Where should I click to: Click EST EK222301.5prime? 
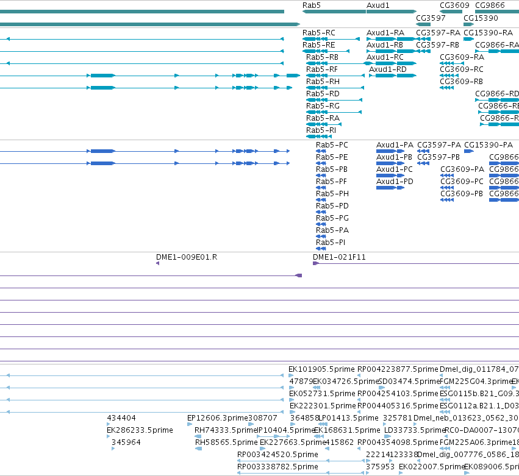coord(323,406)
